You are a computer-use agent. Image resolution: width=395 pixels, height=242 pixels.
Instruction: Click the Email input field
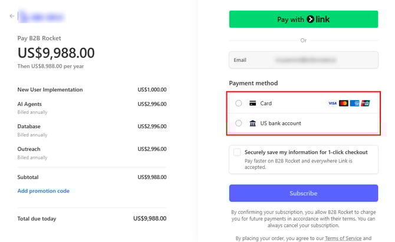[x=303, y=60]
